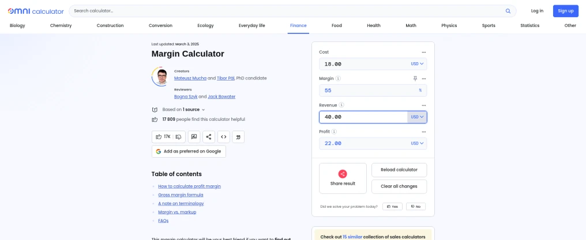Select the Finance category tab
This screenshot has height=240, width=586.
(298, 26)
